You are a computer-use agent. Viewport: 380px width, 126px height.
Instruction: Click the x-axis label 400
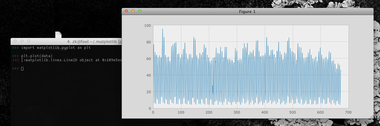pos(265,112)
